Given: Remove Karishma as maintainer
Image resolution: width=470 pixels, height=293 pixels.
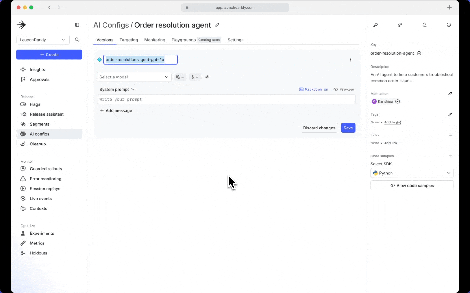Looking at the screenshot, I should (x=398, y=101).
